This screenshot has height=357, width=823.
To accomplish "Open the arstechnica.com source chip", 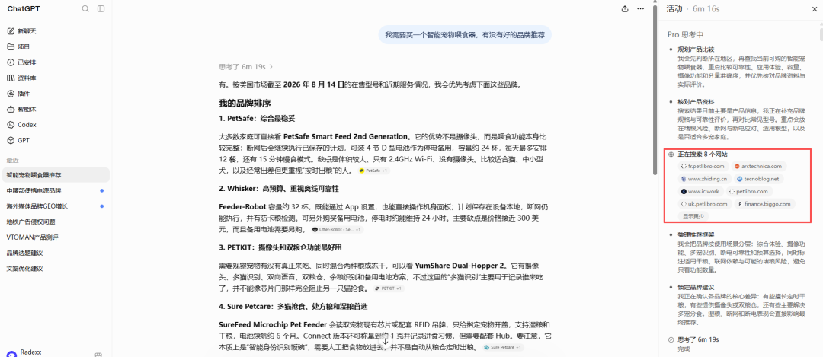I will pyautogui.click(x=758, y=166).
